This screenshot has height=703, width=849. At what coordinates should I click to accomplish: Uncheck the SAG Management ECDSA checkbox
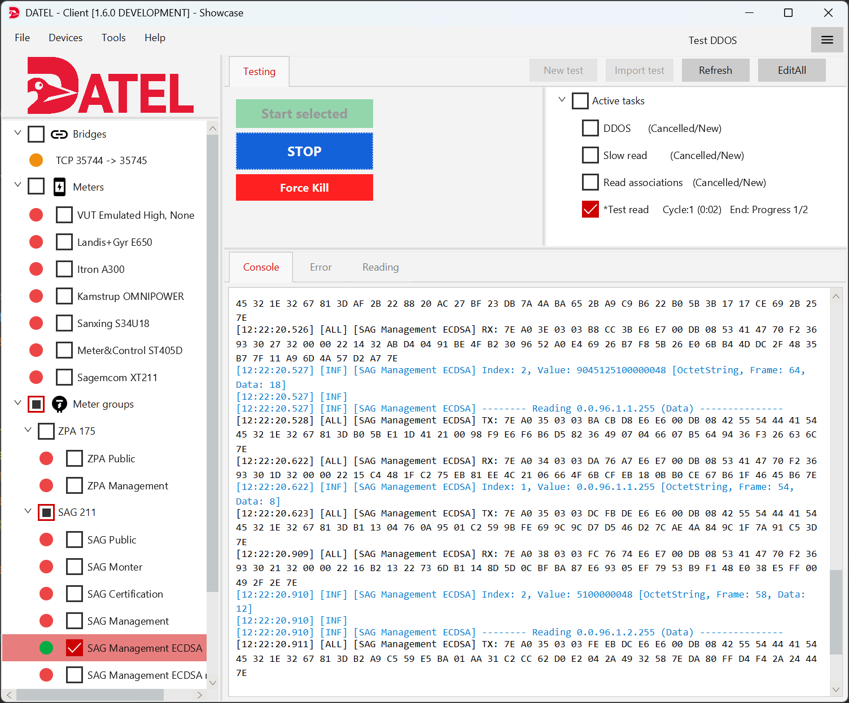[x=75, y=648]
